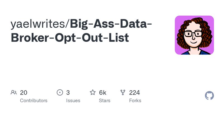Open the Big-Ass-Data-Broker-Opt-Out-List repository title
Viewport: 224px width, 117px height.
[x=110, y=25]
